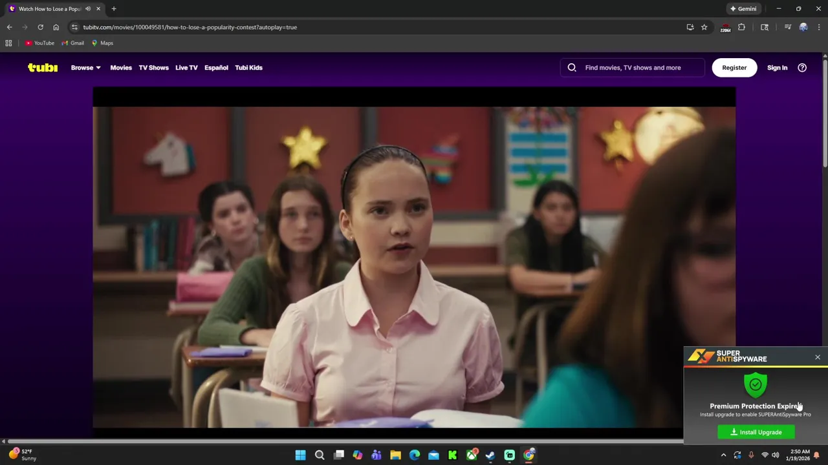Open the Chrome profile avatar

click(803, 27)
